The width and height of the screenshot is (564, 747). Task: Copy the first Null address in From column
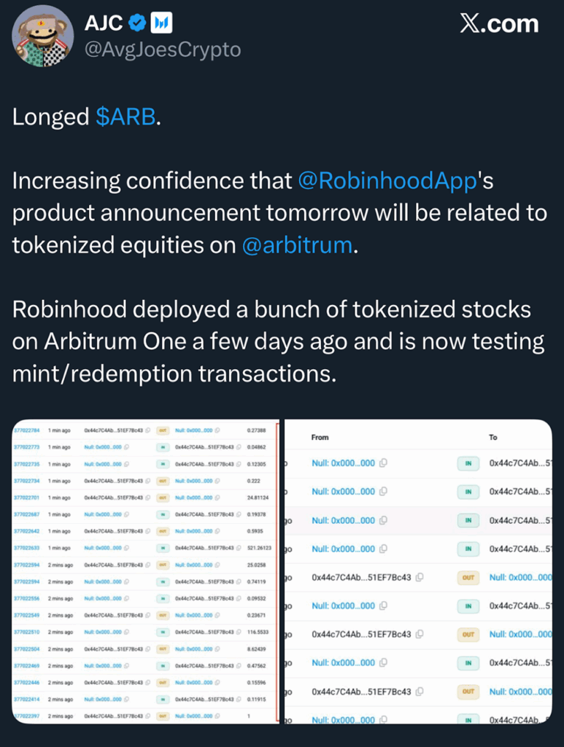pos(383,462)
